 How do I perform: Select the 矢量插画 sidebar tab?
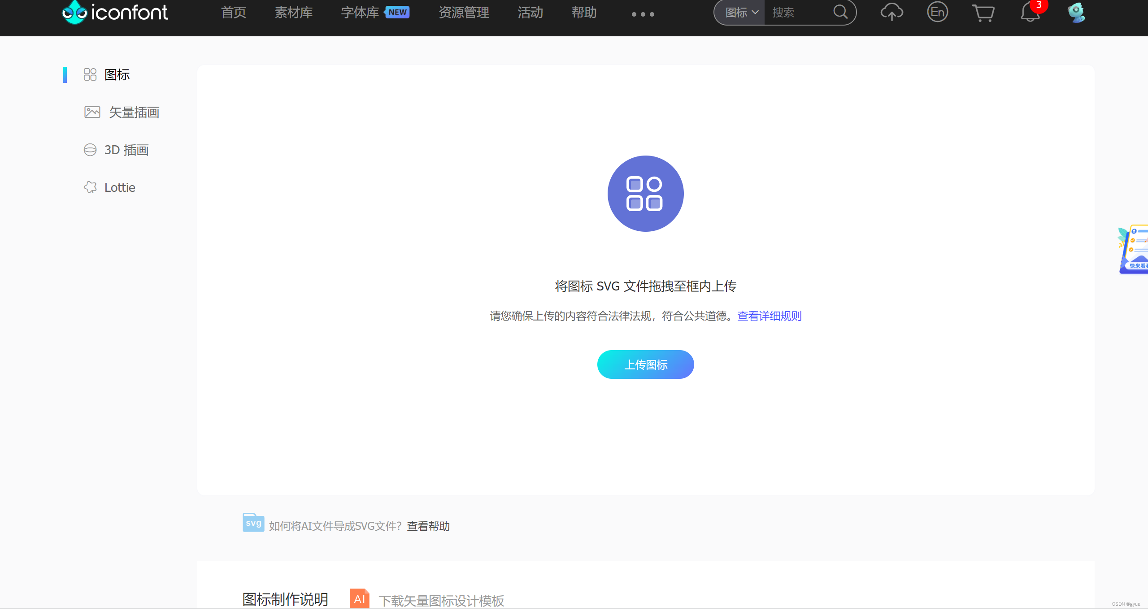click(134, 113)
